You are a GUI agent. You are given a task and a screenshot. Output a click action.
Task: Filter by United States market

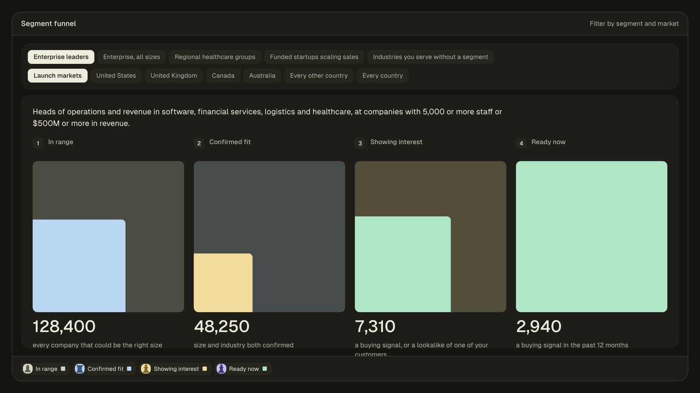click(116, 76)
